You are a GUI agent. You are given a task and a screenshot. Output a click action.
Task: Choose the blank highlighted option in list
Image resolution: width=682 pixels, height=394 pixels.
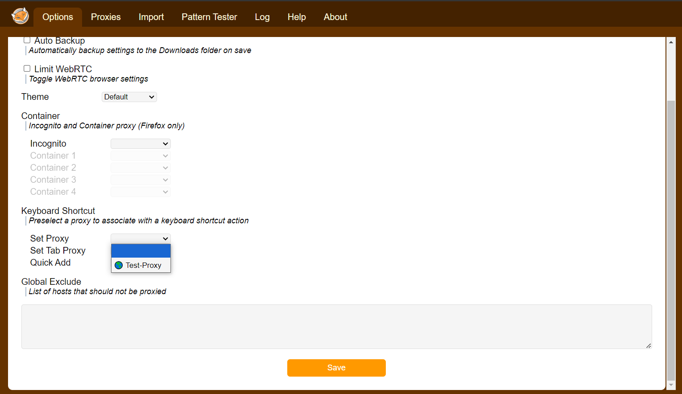tap(141, 251)
